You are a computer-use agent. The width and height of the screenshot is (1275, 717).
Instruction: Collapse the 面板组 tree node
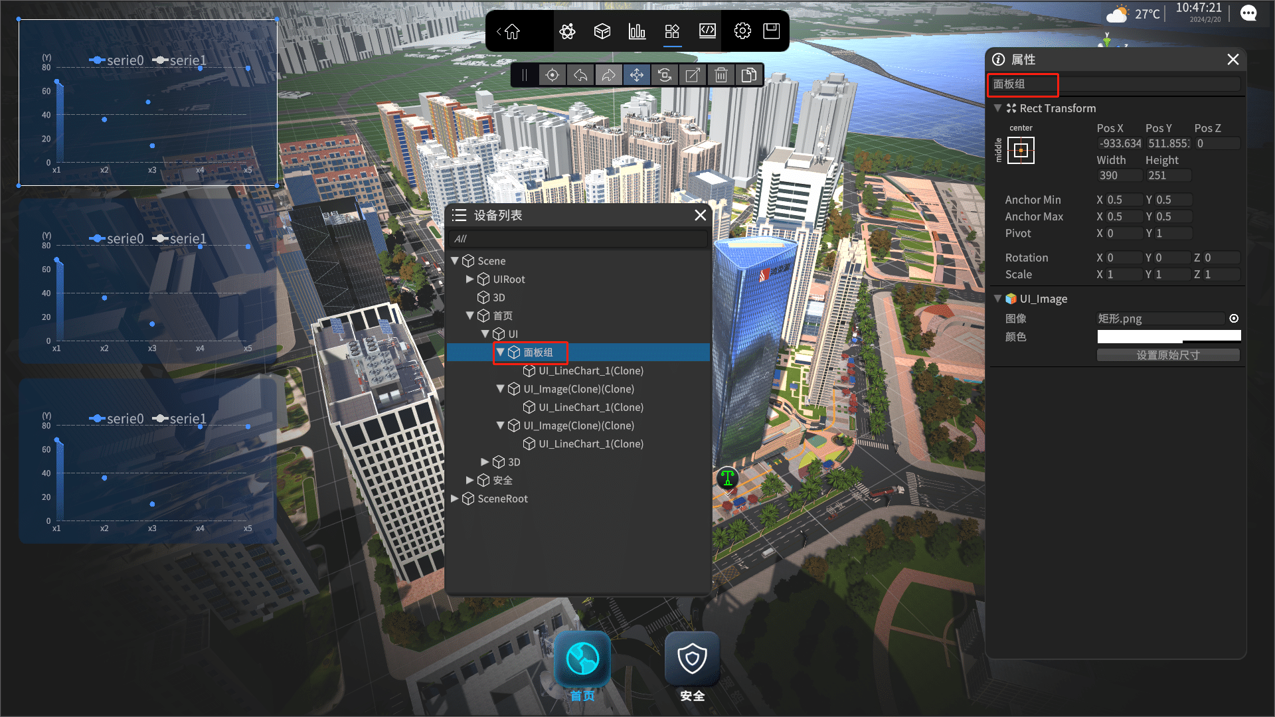(x=501, y=353)
